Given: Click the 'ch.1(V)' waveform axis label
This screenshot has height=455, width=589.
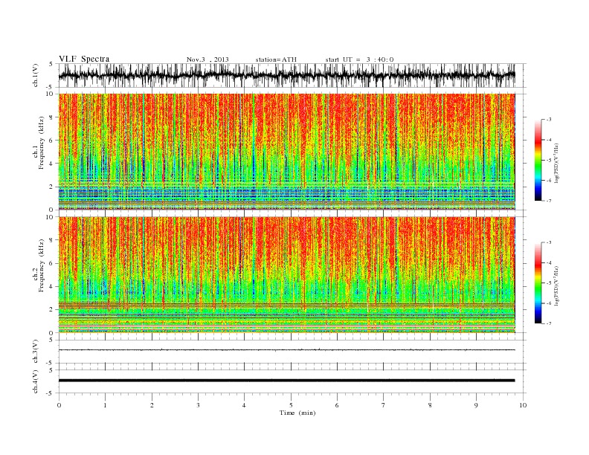Looking at the screenshot, I should click(36, 75).
